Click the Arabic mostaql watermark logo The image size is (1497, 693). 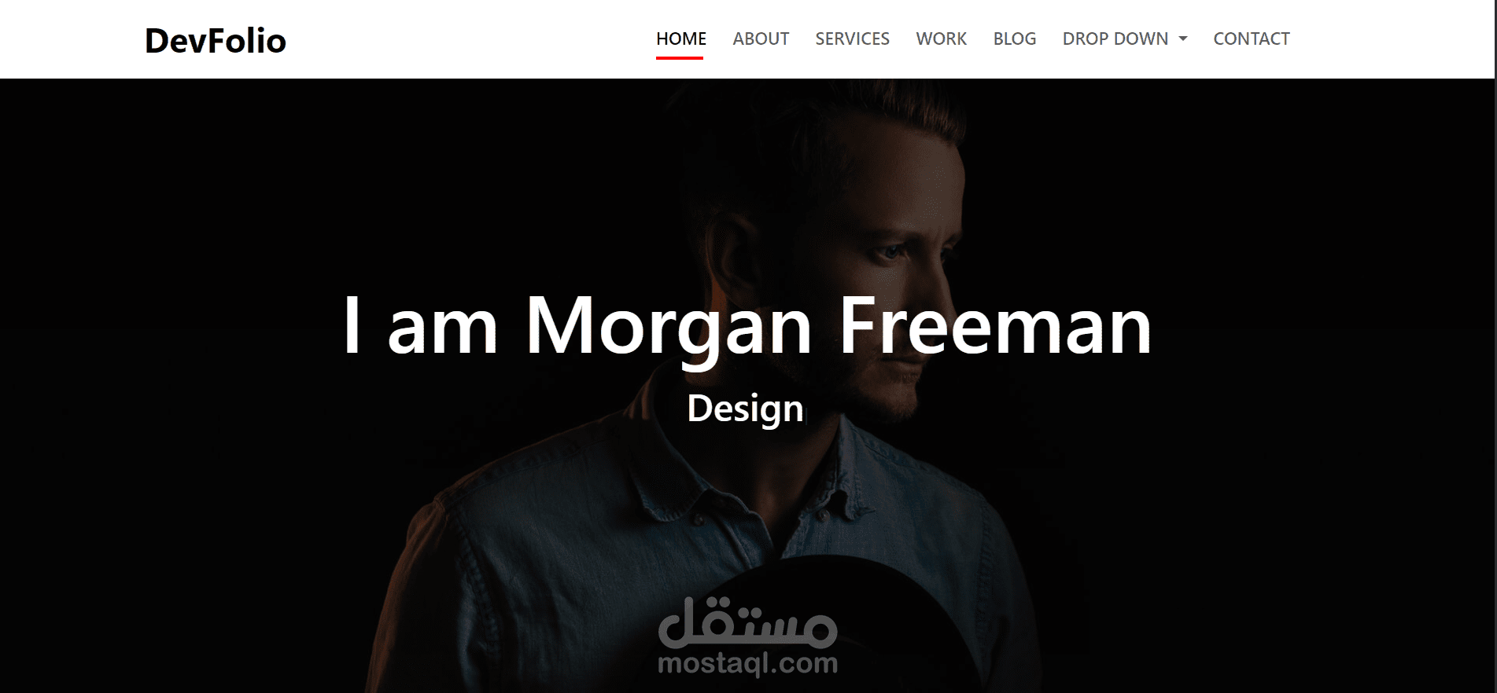click(747, 621)
